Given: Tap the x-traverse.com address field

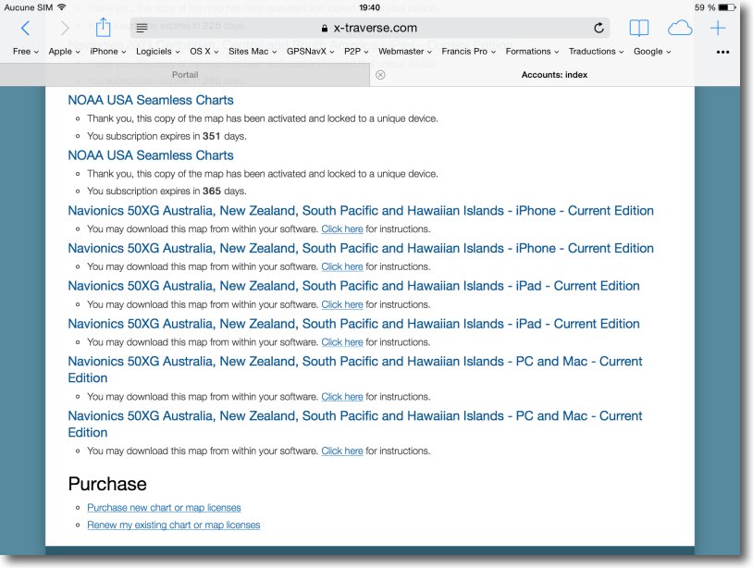Looking at the screenshot, I should click(370, 28).
